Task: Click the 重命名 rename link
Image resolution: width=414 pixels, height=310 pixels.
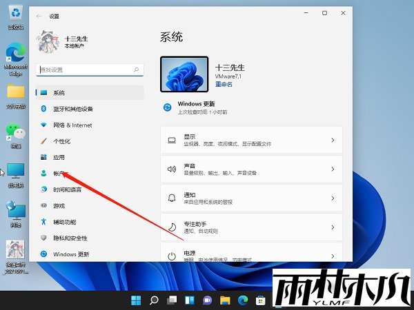Action: pos(224,84)
